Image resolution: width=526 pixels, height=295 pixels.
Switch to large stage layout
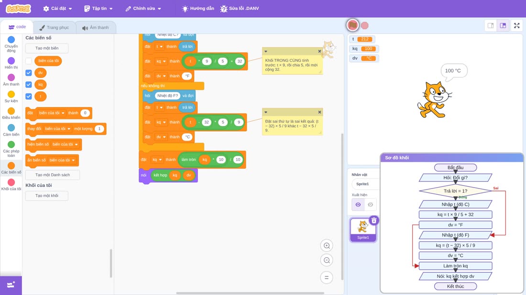(503, 25)
